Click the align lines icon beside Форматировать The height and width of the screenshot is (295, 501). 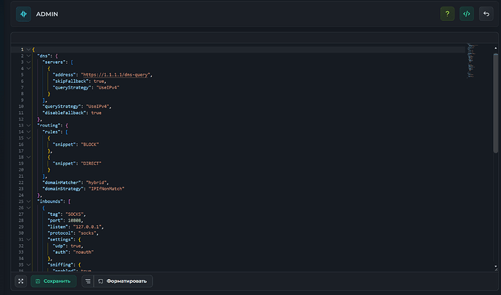(88, 281)
